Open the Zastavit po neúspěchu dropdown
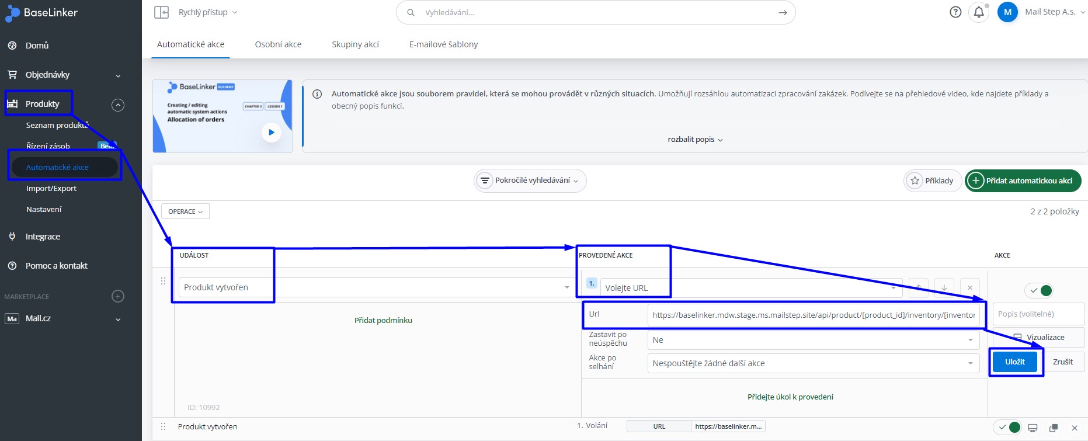1088x441 pixels. 813,340
